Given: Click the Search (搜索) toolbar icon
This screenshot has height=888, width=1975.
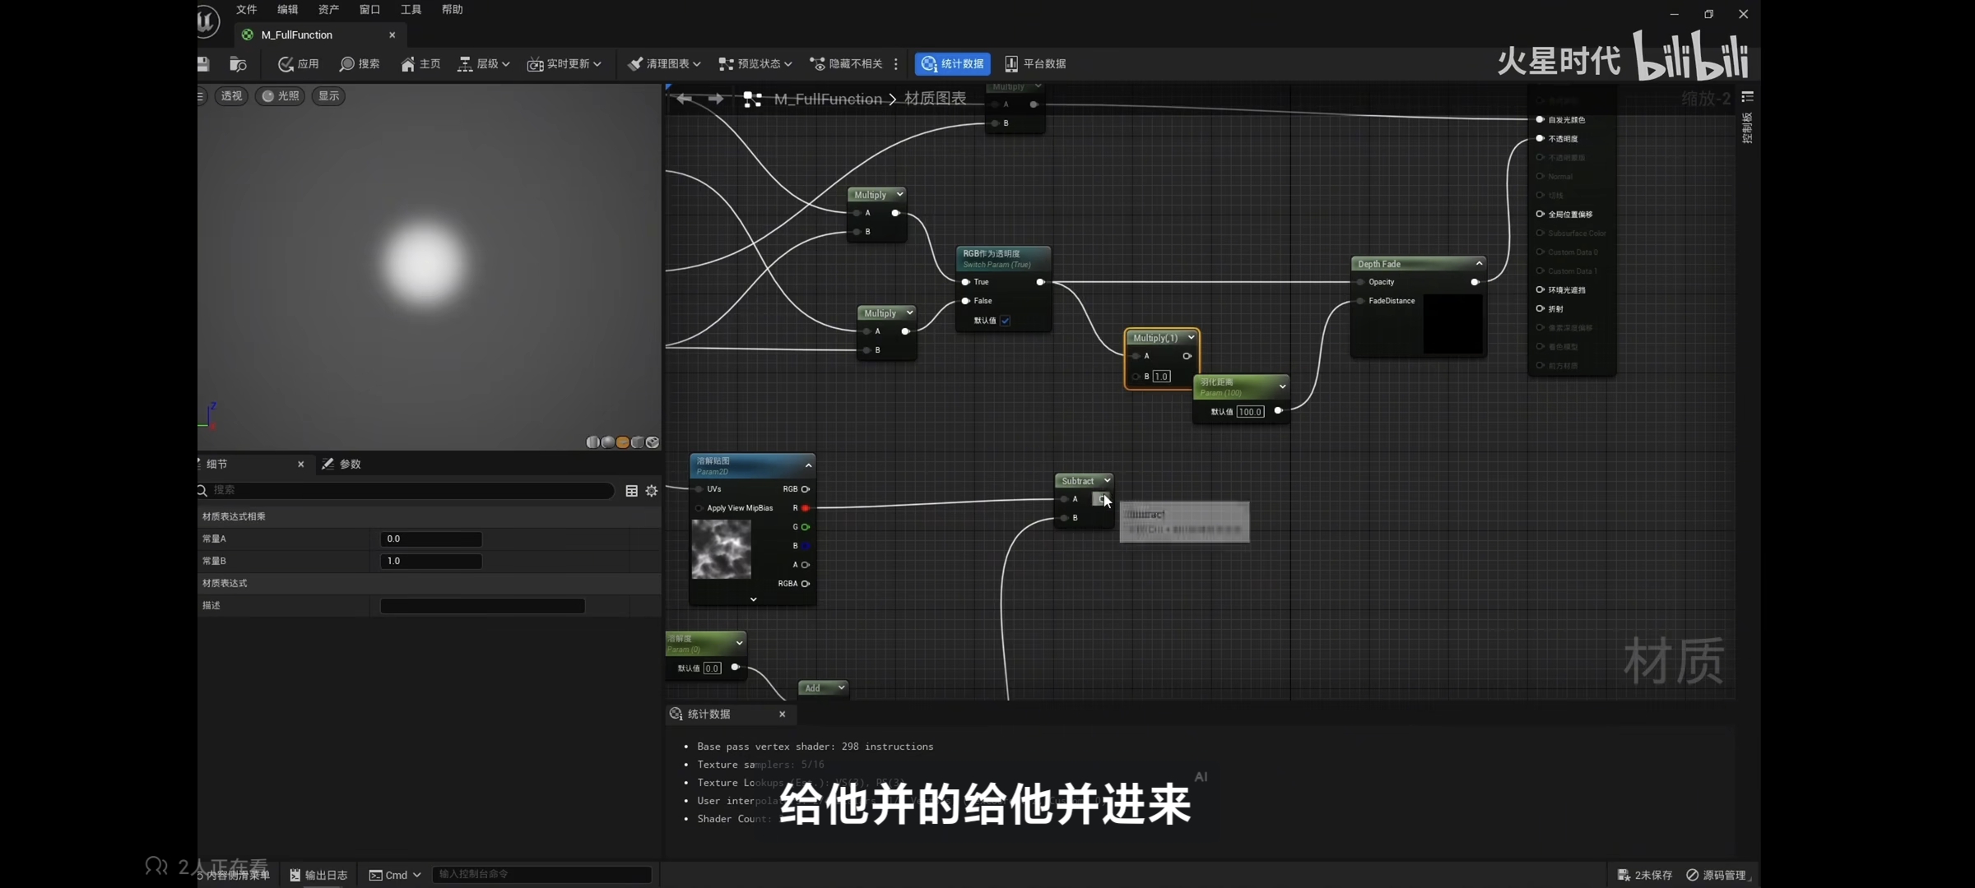Looking at the screenshot, I should click(x=360, y=63).
